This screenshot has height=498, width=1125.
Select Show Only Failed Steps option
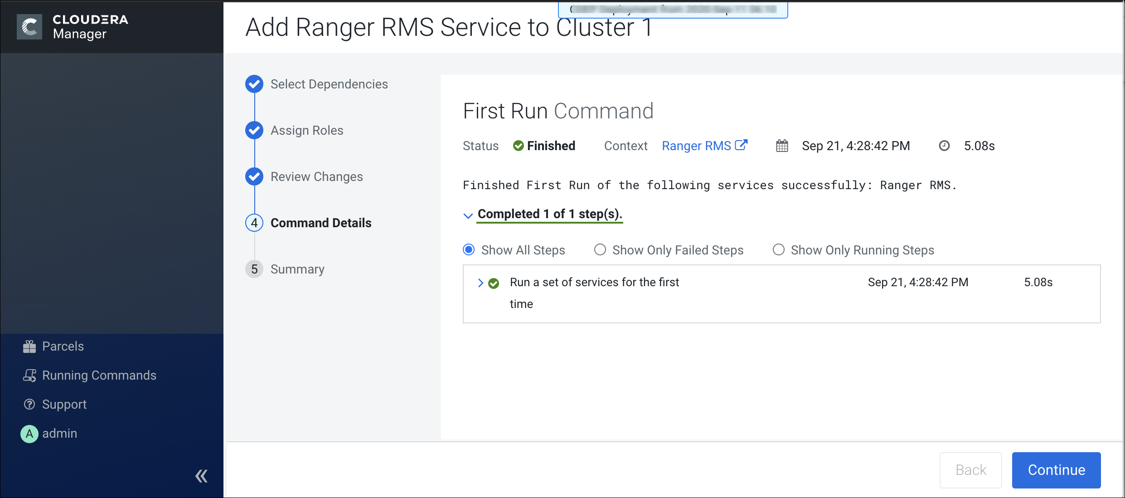[x=600, y=250]
